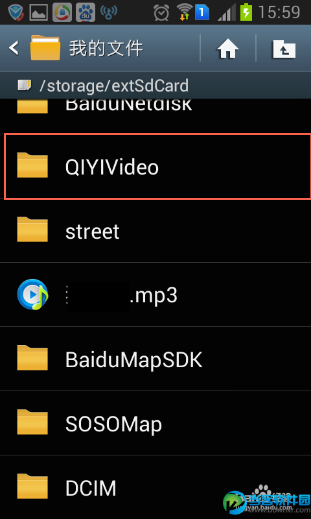Tap the shield security notification icon
Viewport: 311px width, 519px height.
(x=16, y=12)
